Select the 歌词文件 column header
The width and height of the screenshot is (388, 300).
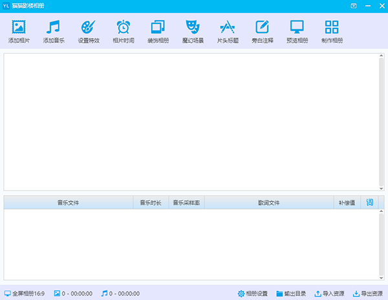[x=268, y=203]
